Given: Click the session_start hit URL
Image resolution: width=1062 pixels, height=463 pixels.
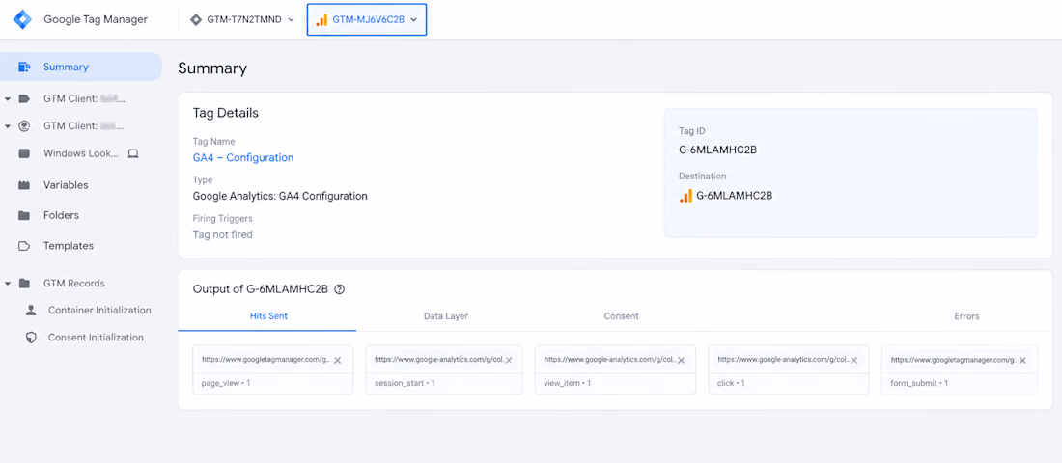Looking at the screenshot, I should click(x=439, y=360).
